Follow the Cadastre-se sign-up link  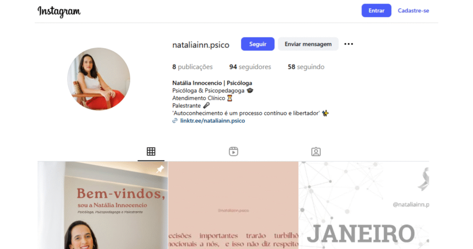point(413,11)
